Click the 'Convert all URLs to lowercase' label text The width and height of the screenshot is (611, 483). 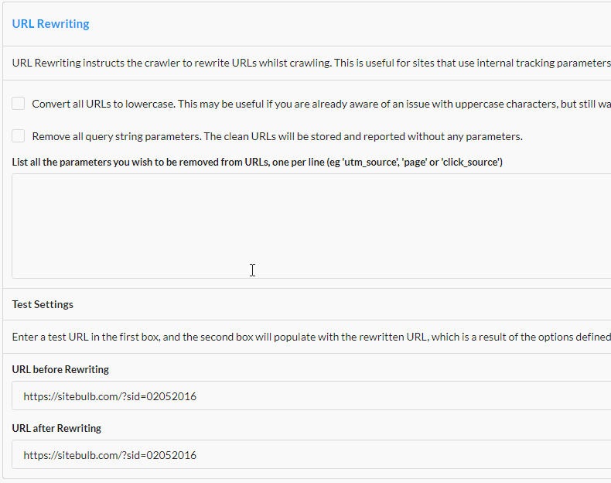tap(104, 104)
